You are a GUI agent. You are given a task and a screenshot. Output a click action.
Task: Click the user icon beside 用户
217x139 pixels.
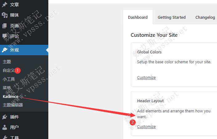click(5, 127)
